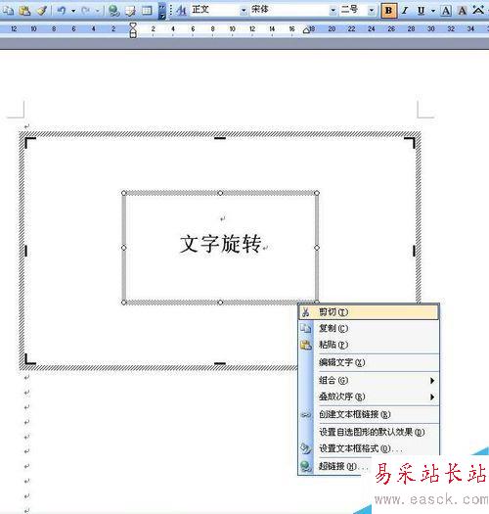The height and width of the screenshot is (514, 489).
Task: Click the character scaling icon
Action: [478, 11]
